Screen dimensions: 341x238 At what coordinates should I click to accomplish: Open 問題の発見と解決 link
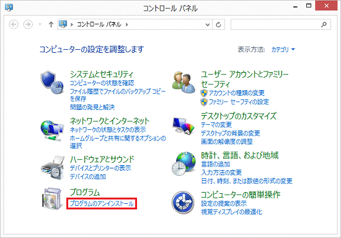(x=92, y=108)
